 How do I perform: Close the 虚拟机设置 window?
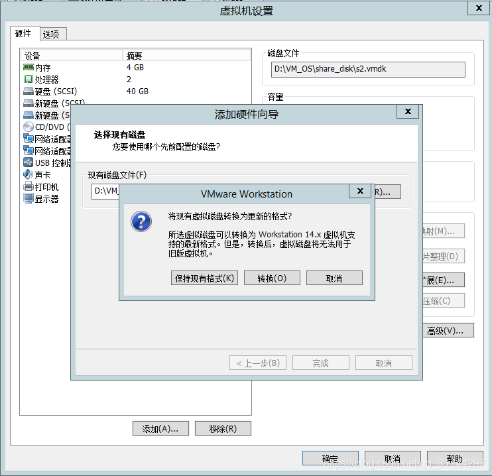coord(479,8)
